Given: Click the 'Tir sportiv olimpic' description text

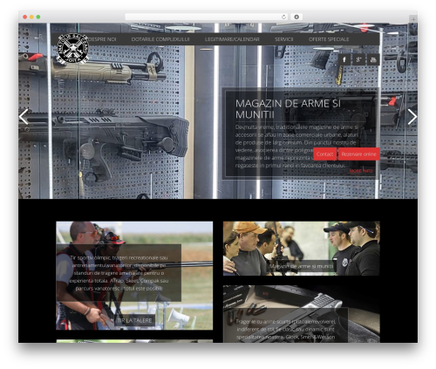Looking at the screenshot, I should click(119, 273).
